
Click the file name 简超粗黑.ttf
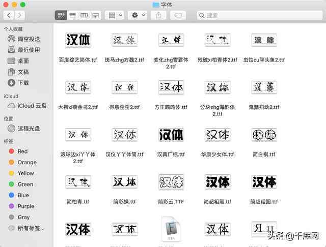tap(218, 202)
